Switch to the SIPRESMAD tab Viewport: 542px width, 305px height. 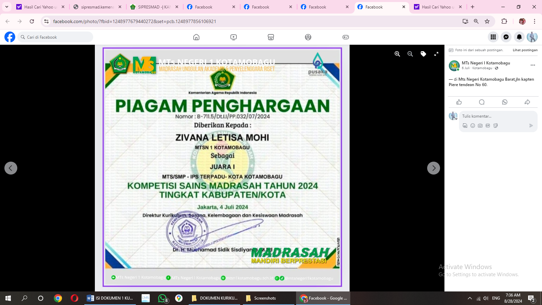tap(154, 7)
